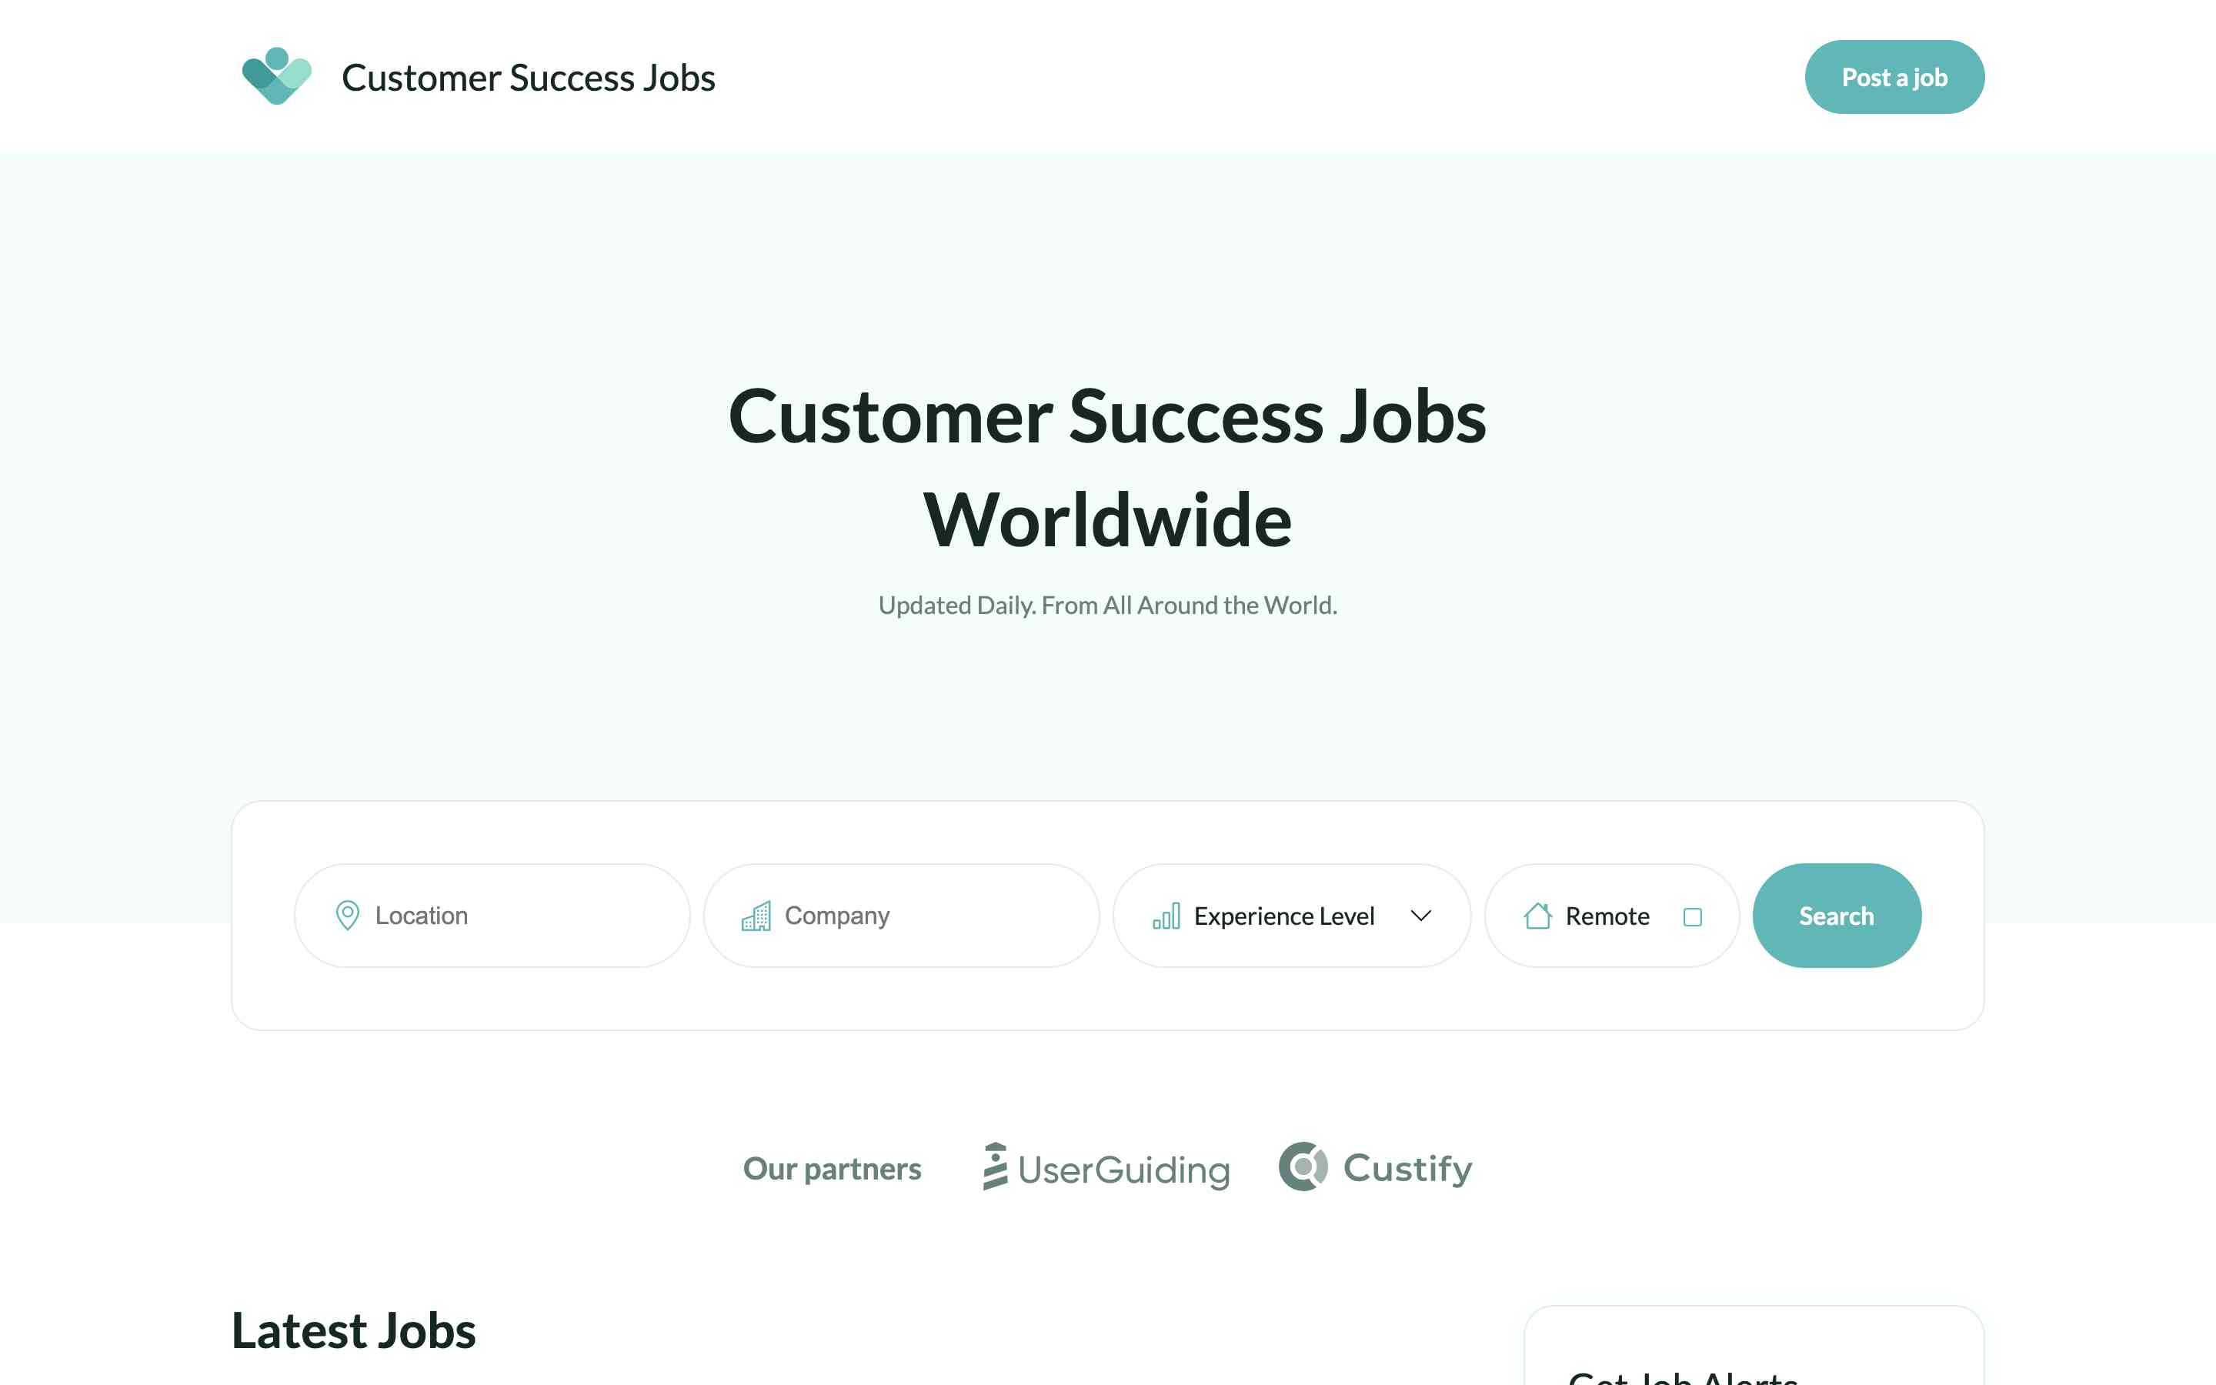Click the Our partners label
2216x1385 pixels.
(x=832, y=1169)
